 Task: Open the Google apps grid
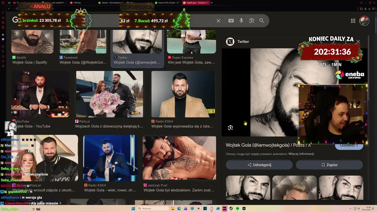353,21
